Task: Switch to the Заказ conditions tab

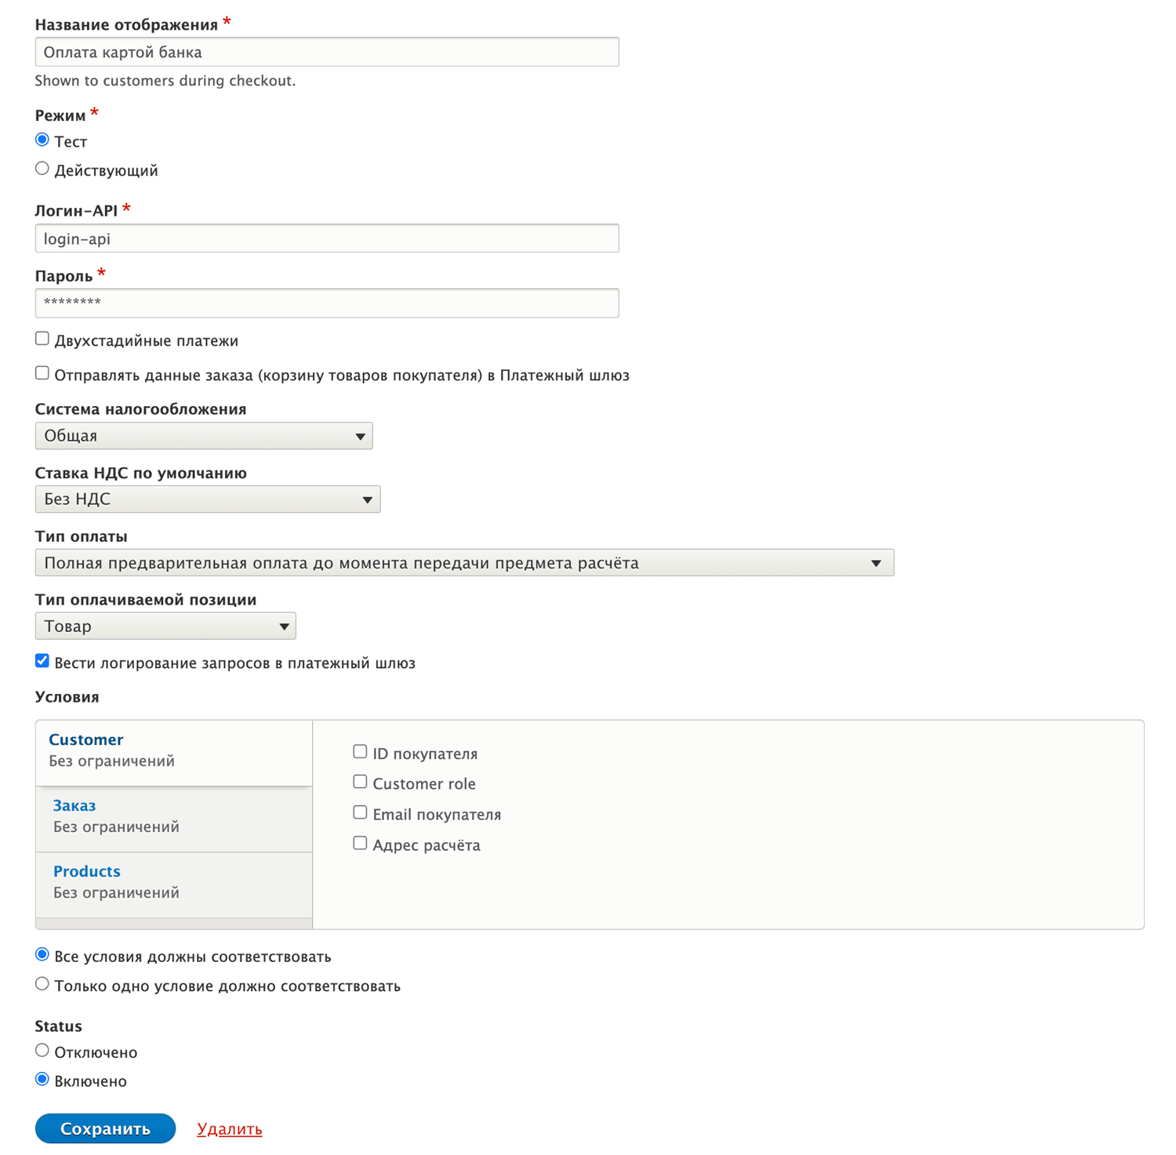Action: (74, 805)
